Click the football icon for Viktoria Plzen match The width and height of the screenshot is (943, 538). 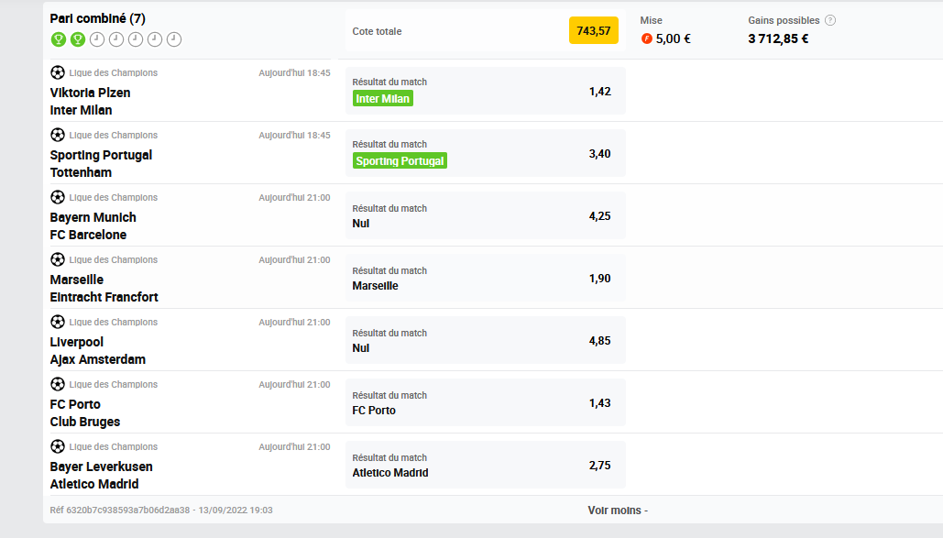pos(58,72)
